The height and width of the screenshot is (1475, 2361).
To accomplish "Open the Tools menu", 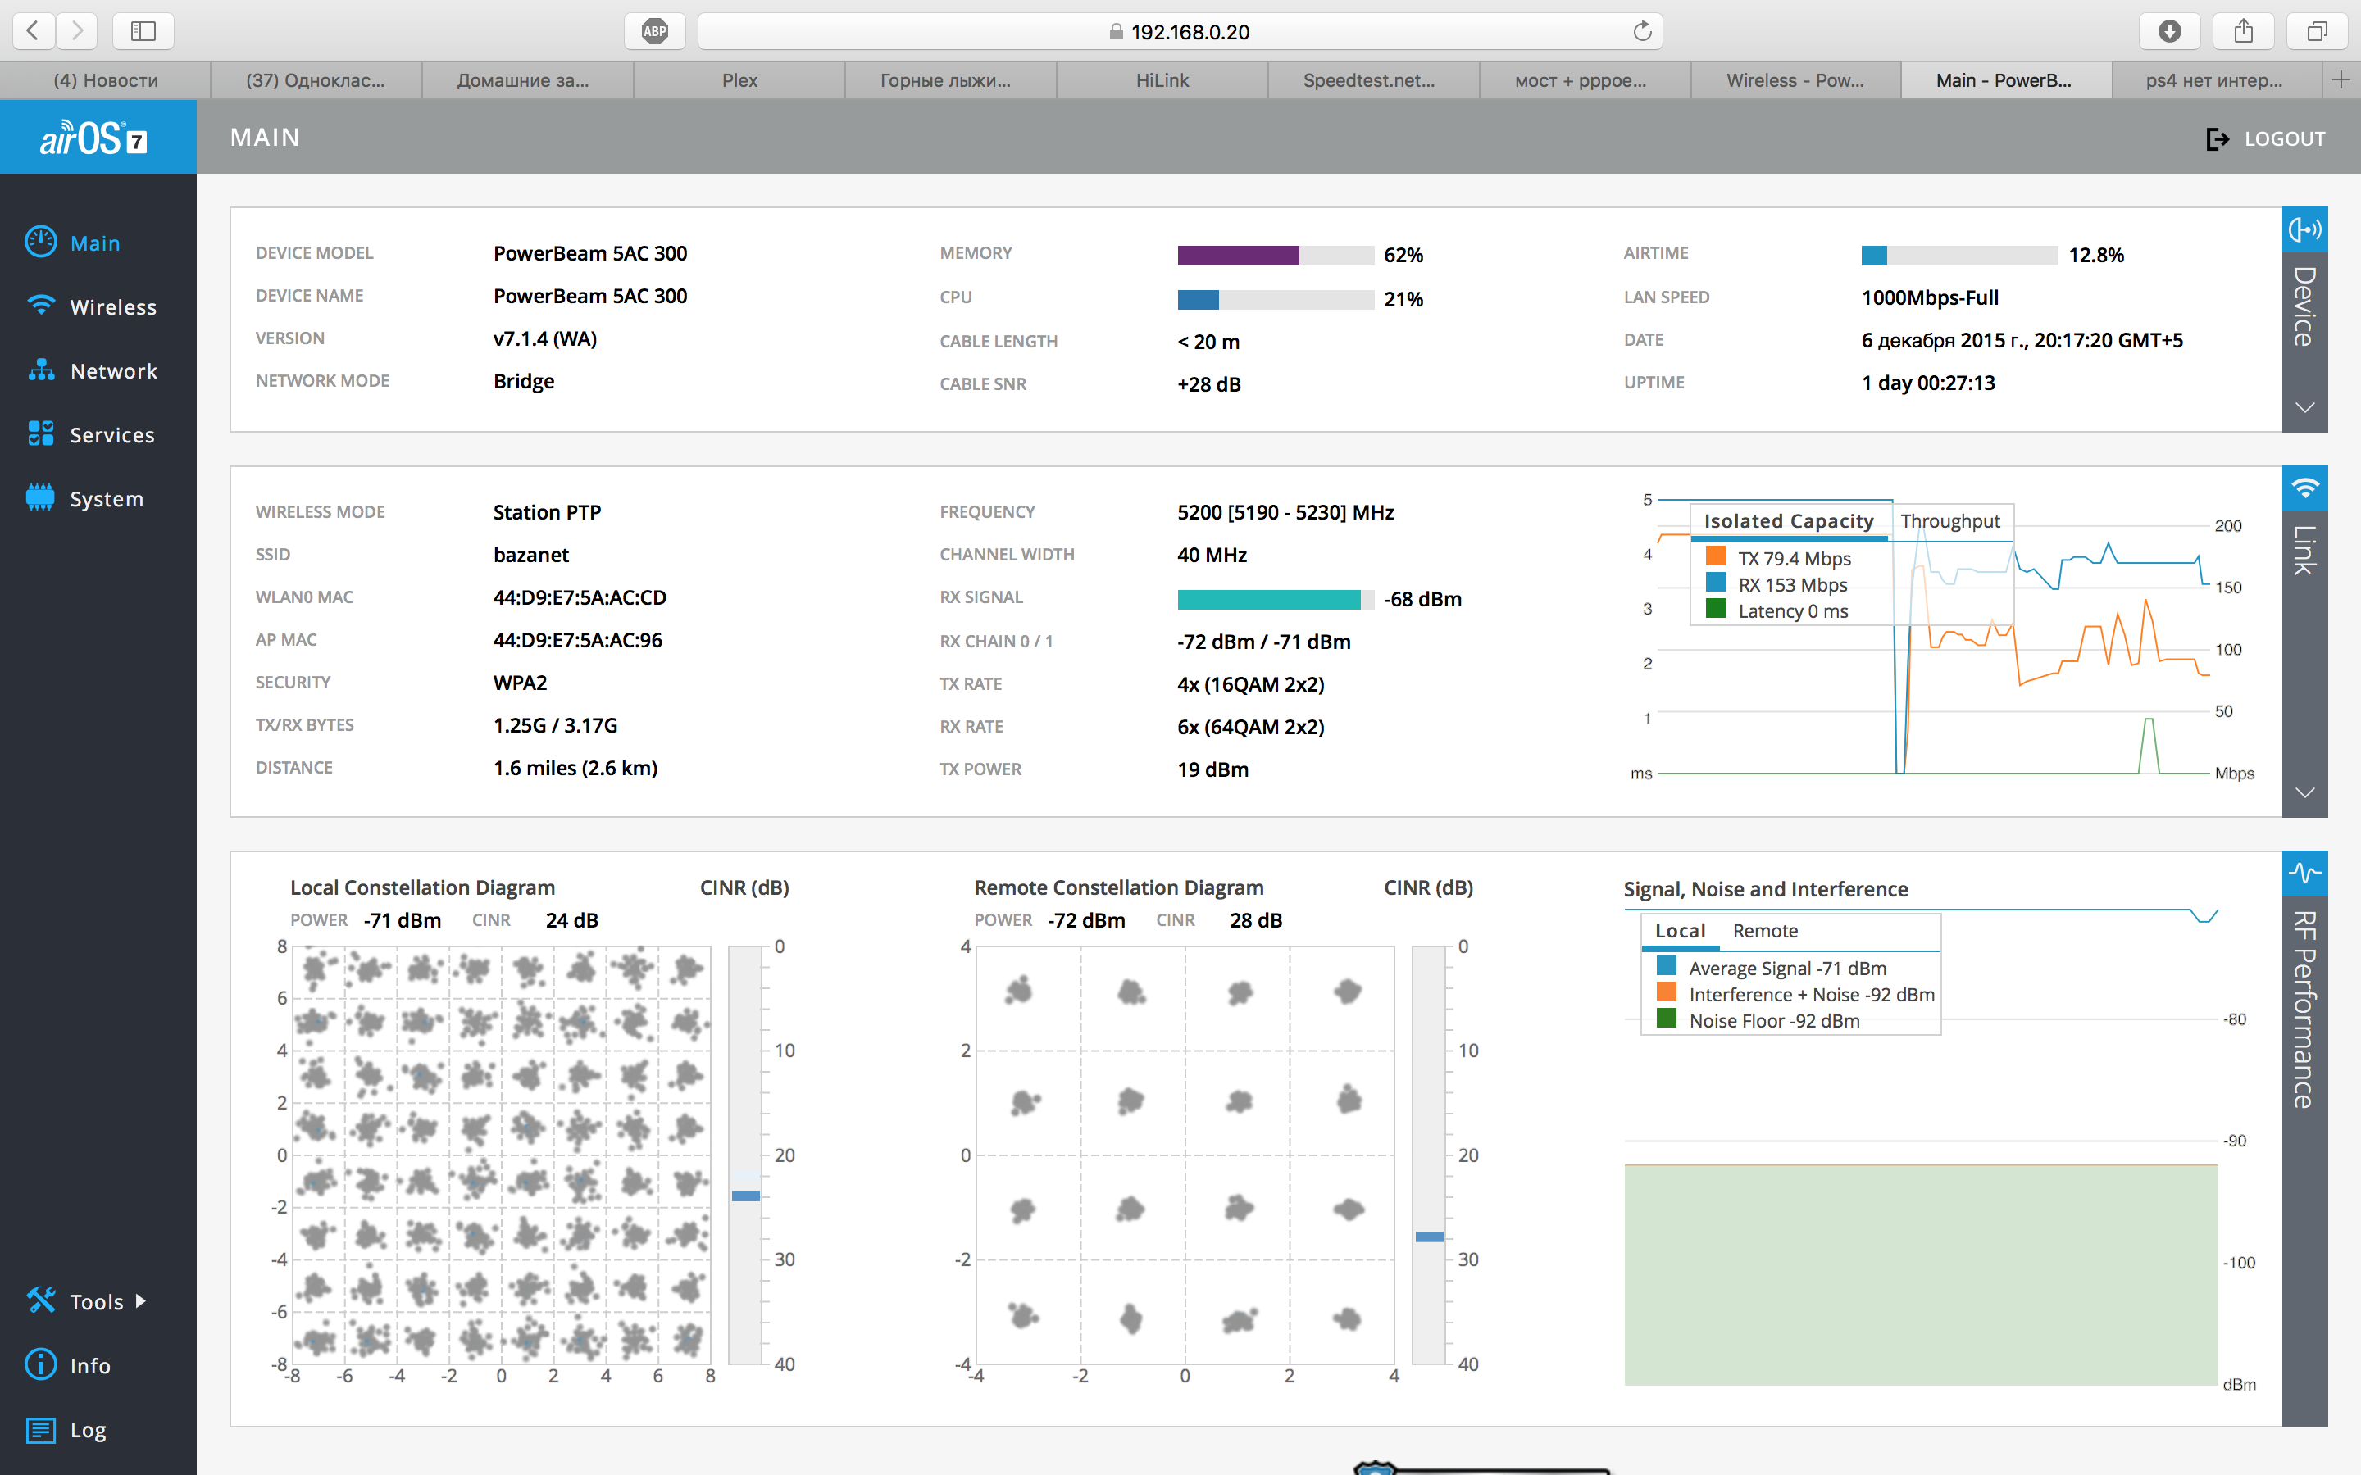I will 85,1301.
